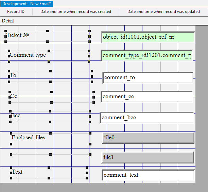Screen dimensions: 208x192
Task: Click the gray file1 control
Action: [x=148, y=157]
